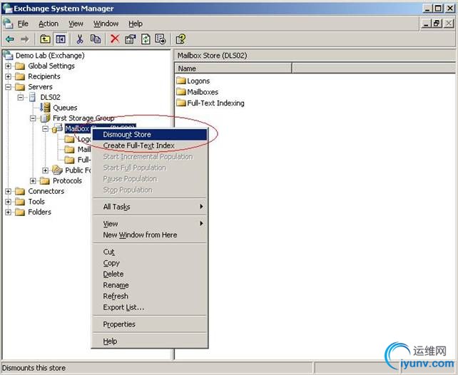Select Queues in the tree
The width and height of the screenshot is (458, 375).
(x=65, y=108)
